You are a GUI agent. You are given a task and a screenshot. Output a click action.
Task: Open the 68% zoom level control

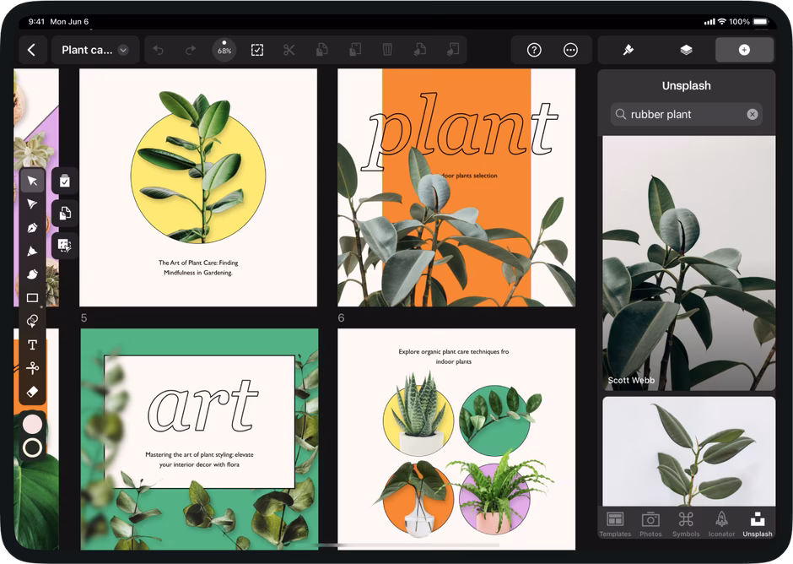224,50
